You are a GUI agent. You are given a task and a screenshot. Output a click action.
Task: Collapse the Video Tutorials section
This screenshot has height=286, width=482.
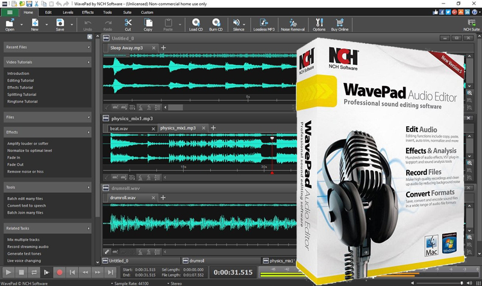[48, 62]
